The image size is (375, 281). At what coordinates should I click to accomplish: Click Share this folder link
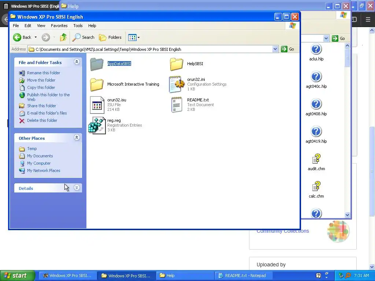[41, 106]
